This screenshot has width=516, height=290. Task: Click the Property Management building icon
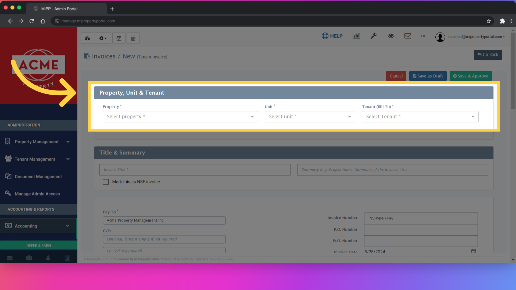tap(8, 141)
